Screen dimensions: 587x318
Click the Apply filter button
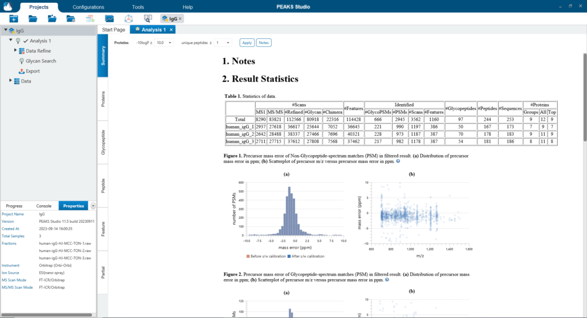click(x=247, y=42)
